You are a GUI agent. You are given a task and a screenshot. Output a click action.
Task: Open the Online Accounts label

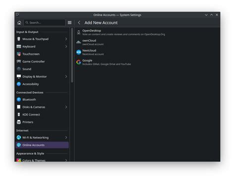[x=34, y=145]
